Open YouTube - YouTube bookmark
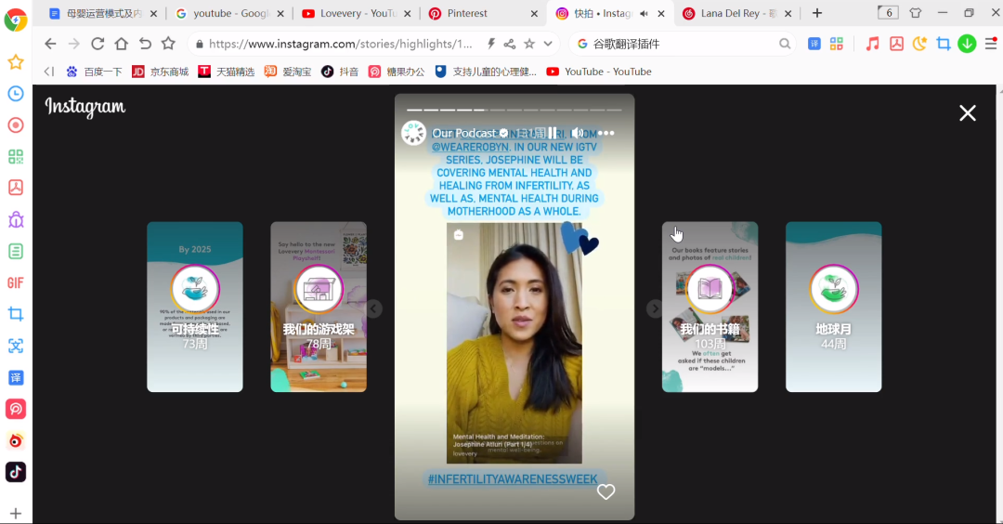This screenshot has height=524, width=1003. click(599, 72)
